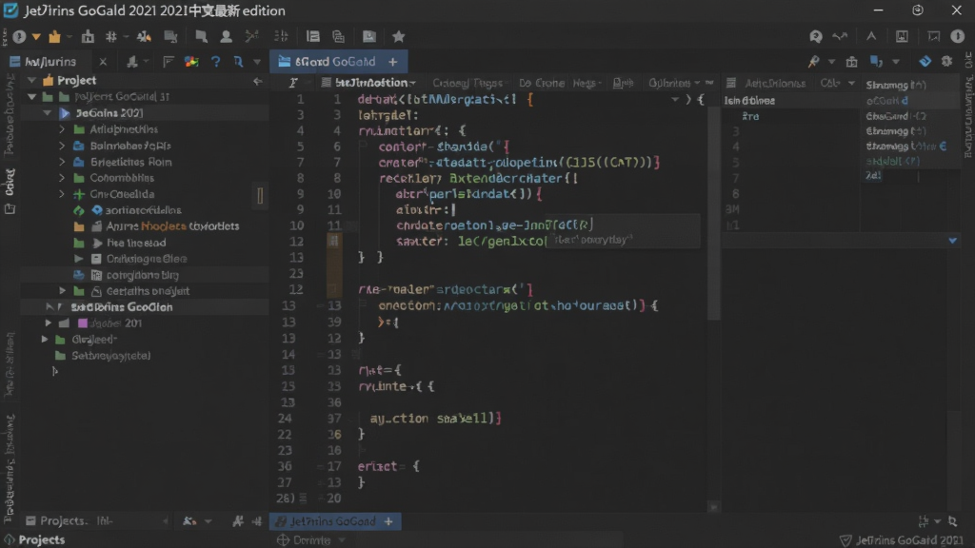Click the person silhouette toolbar icon
This screenshot has height=548, width=975.
226,37
